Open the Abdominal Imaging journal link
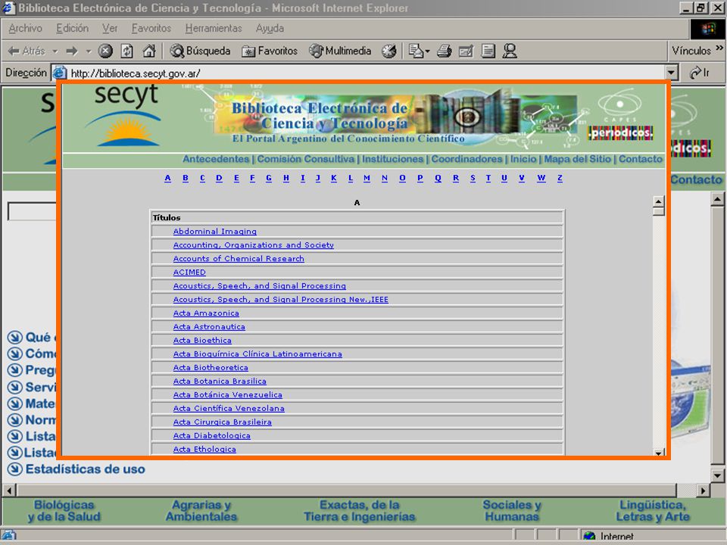Viewport: 727px width, 545px height. click(x=214, y=232)
